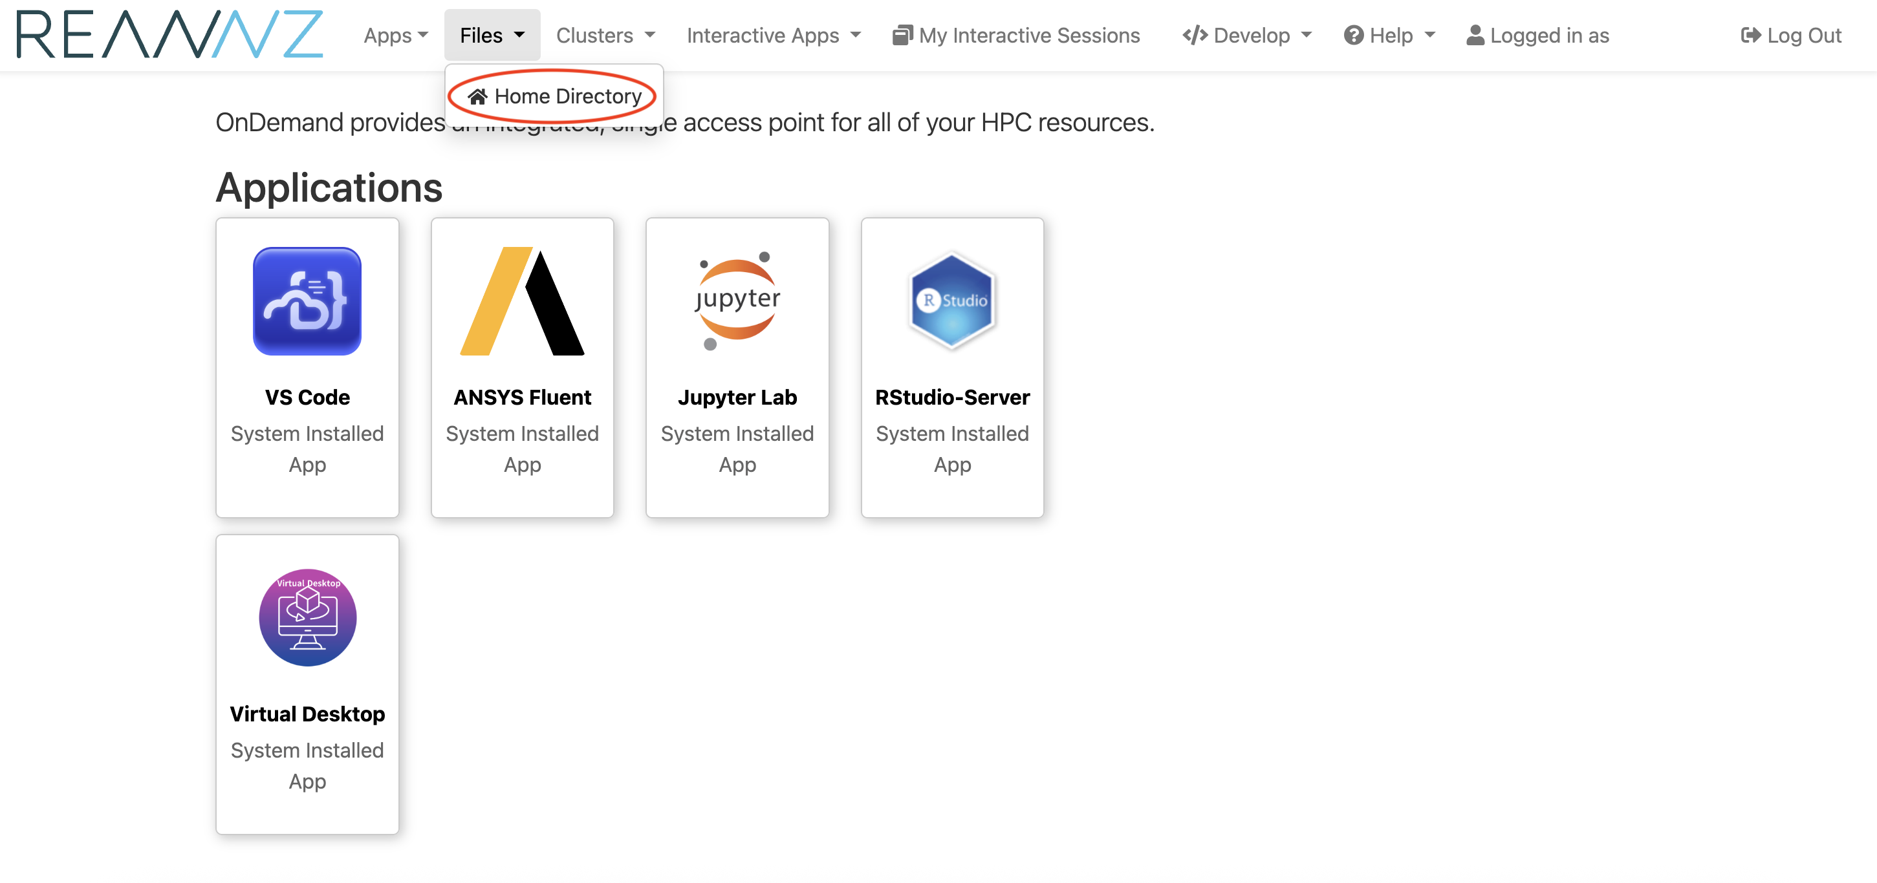Open the Files menu
This screenshot has height=883, width=1877.
(491, 35)
